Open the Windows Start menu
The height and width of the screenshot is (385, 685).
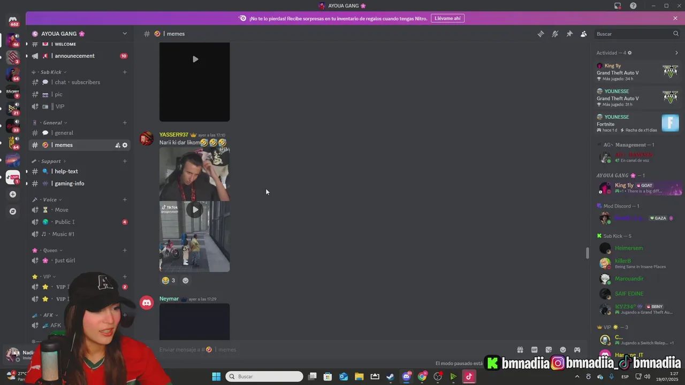[x=216, y=376]
